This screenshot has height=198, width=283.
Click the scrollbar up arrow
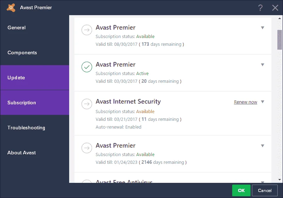coord(279,18)
